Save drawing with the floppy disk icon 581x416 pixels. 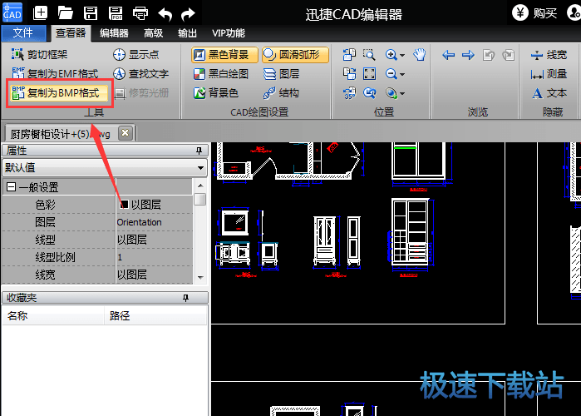[x=91, y=13]
